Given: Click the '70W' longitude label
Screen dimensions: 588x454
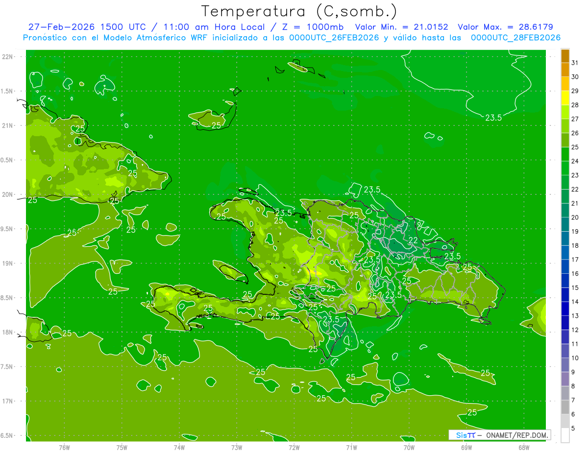Looking at the screenshot, I should tap(409, 447).
